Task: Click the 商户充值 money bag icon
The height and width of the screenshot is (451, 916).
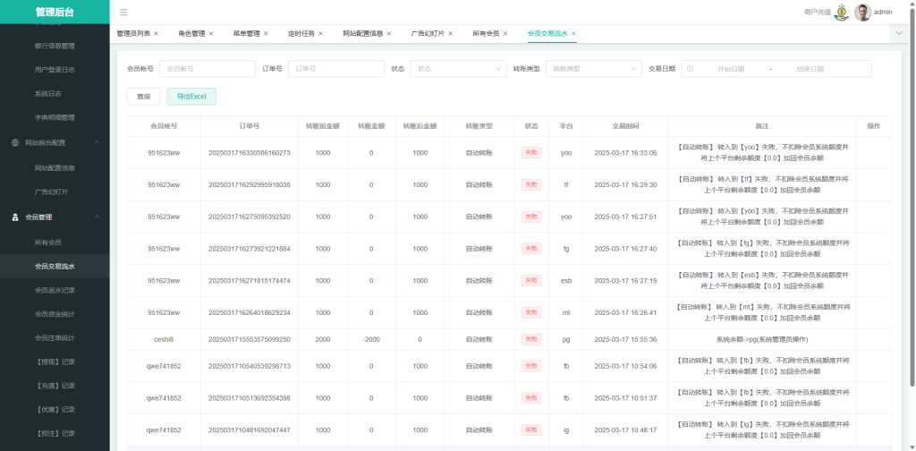Action: coord(841,13)
